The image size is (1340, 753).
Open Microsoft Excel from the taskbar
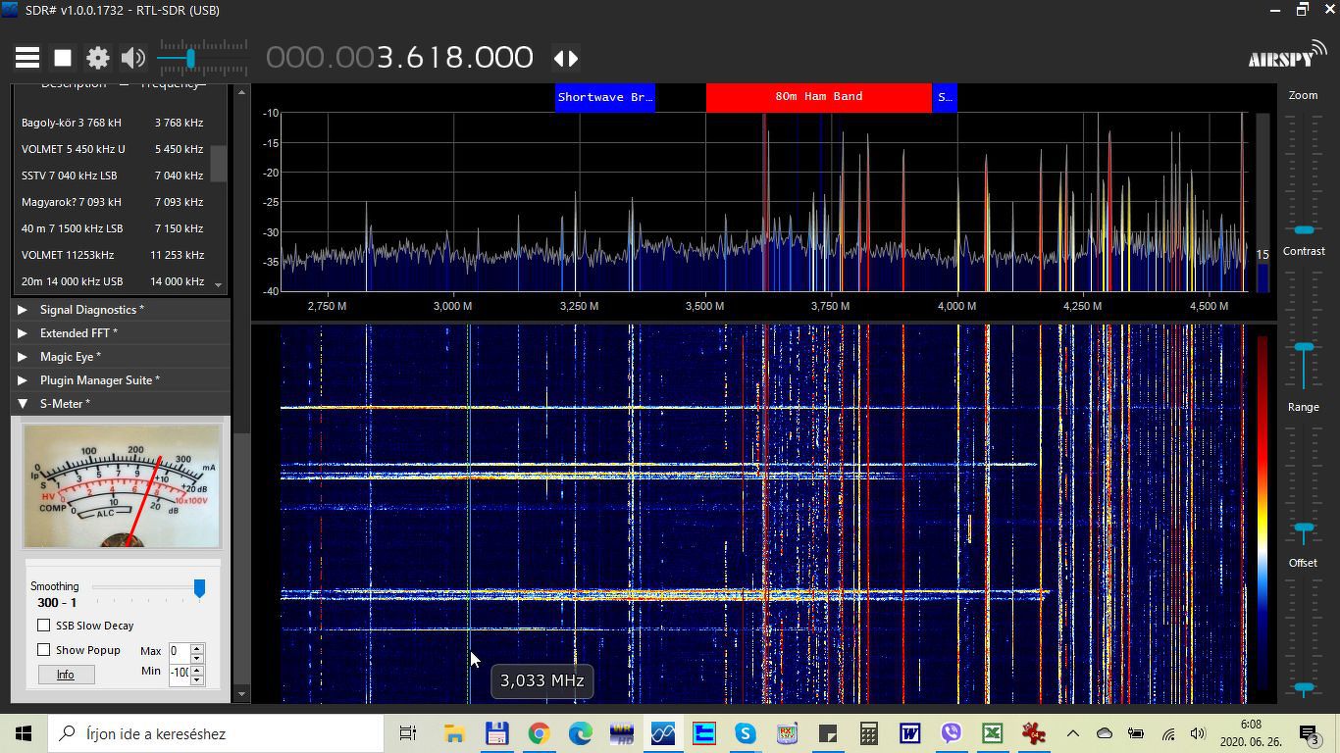992,733
